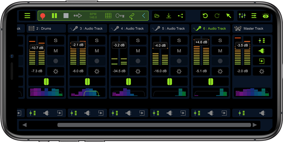Select the 6 : Audio Track header
The image size is (283, 142).
[211, 28]
